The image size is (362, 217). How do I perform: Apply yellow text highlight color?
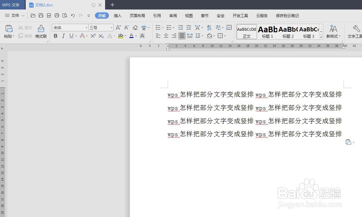(121, 36)
